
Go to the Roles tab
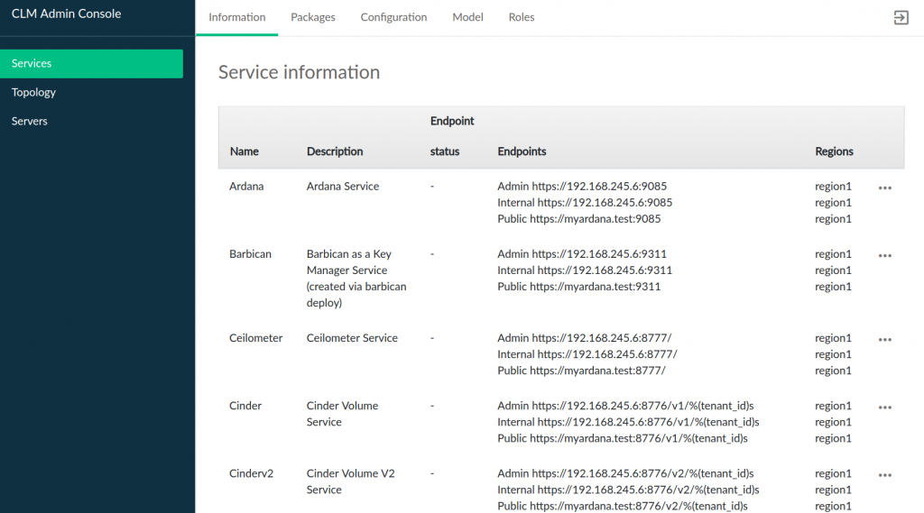521,17
